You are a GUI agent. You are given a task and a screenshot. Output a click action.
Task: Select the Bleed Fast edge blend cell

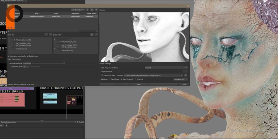(91, 17)
